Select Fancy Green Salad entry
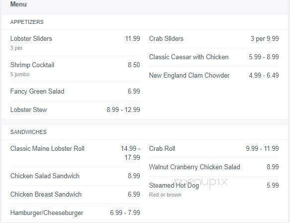Viewport: 290px width, 223px height. [37, 91]
